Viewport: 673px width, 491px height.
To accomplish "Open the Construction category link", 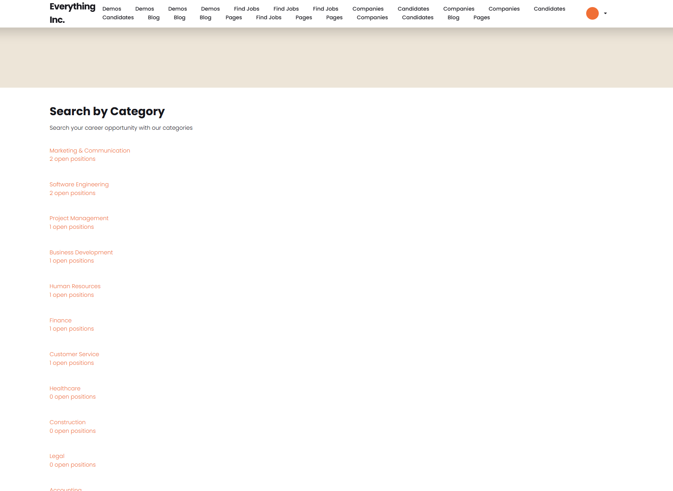I will click(68, 422).
